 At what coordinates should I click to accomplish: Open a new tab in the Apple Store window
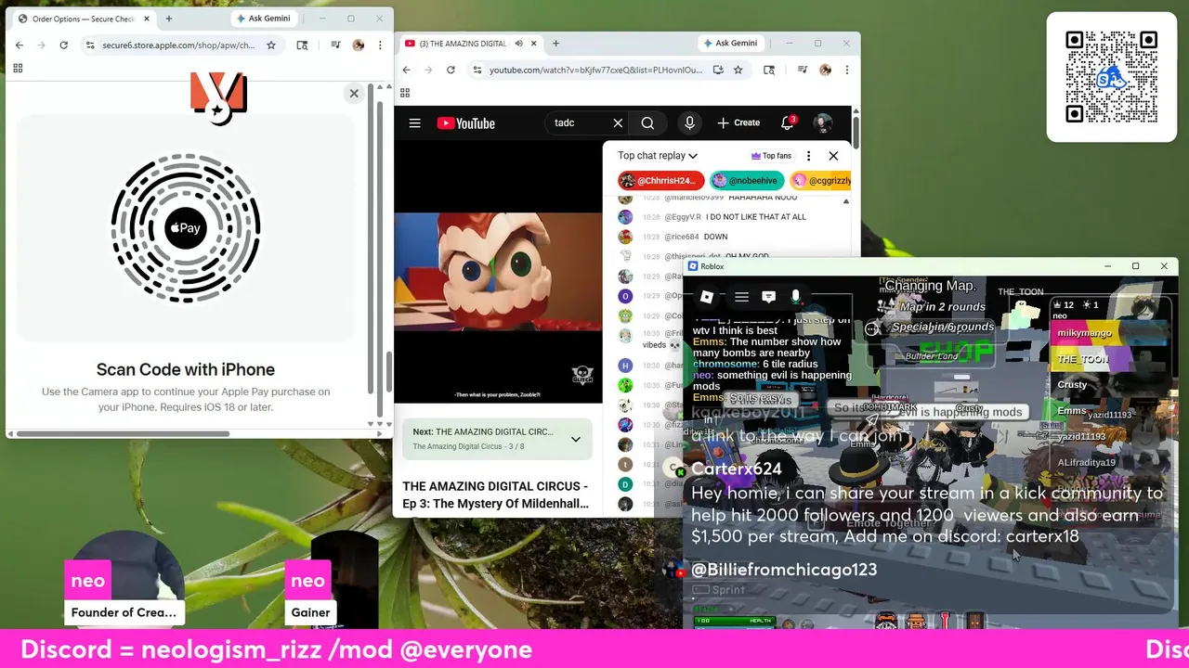168,19
